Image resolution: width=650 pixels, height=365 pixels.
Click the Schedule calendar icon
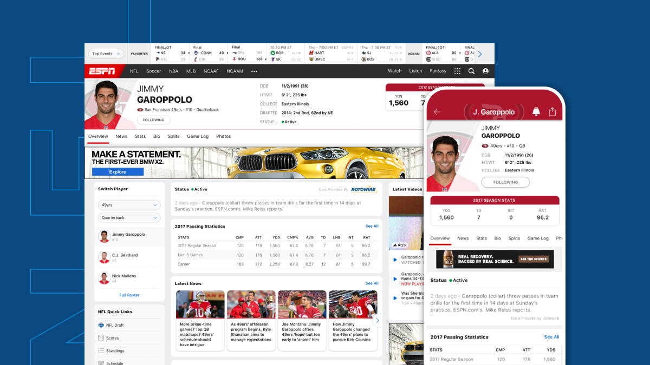click(101, 363)
